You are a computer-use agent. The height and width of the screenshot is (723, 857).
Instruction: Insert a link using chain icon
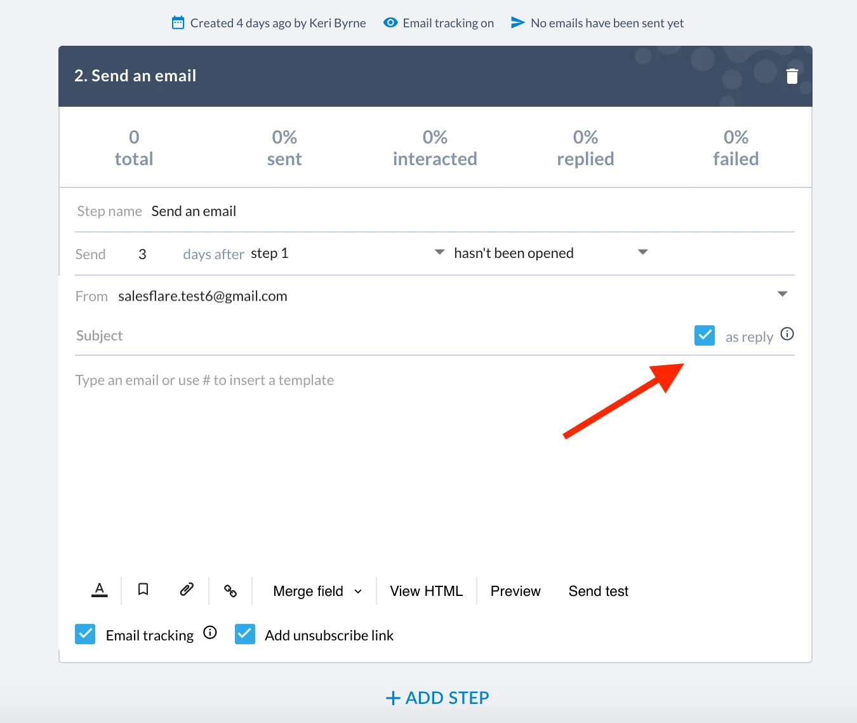tap(230, 591)
